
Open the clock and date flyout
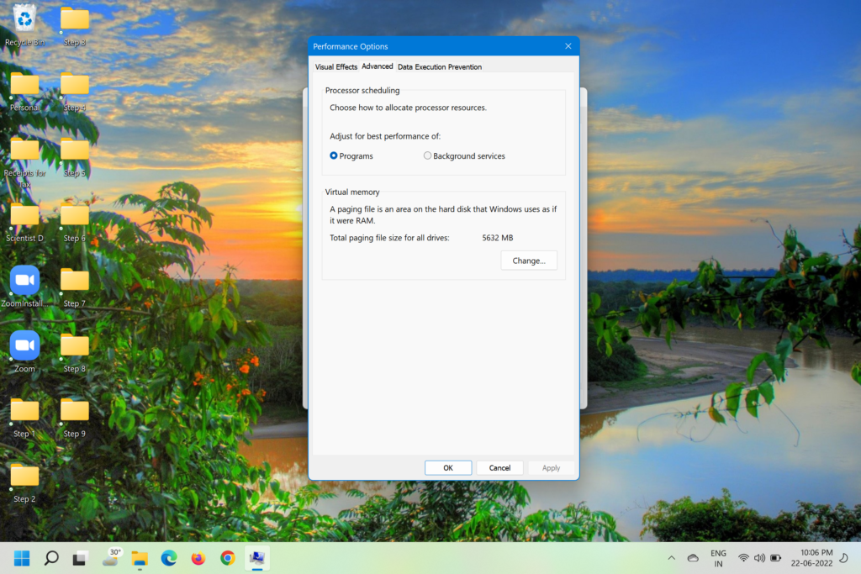811,557
